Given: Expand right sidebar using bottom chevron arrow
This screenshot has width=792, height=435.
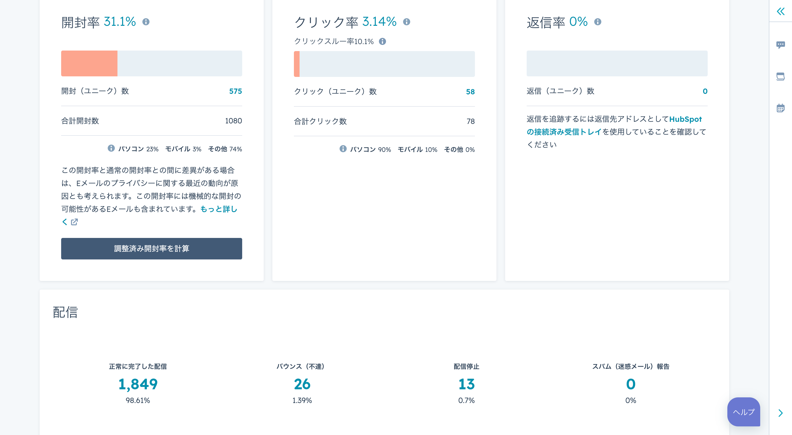Looking at the screenshot, I should (780, 413).
